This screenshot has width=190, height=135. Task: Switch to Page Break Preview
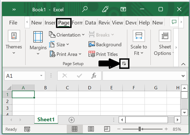tap(107, 129)
